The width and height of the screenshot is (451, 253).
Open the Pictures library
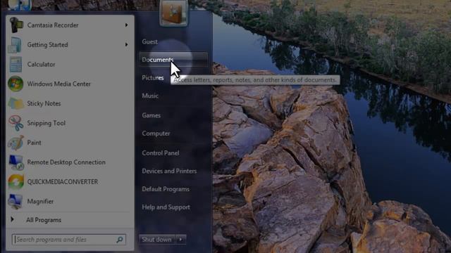coord(153,78)
